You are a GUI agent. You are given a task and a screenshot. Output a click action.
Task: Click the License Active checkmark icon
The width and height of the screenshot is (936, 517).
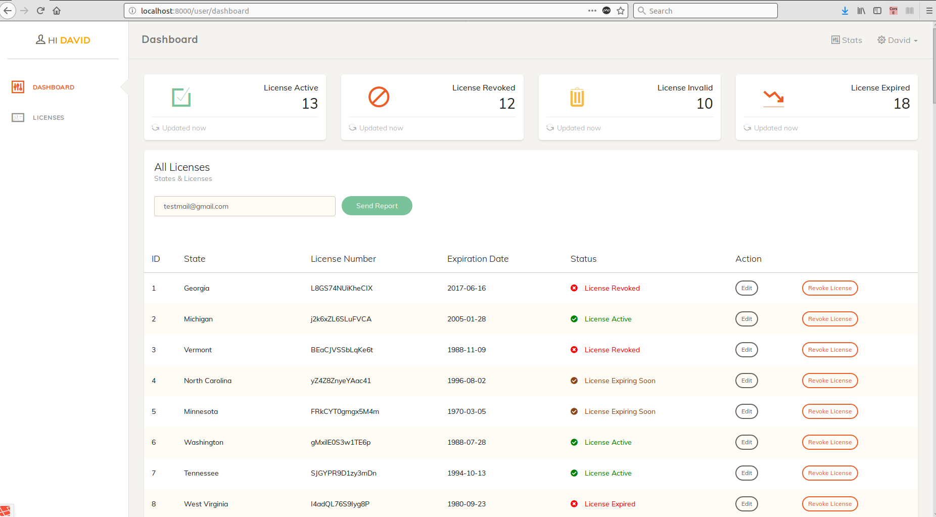(x=181, y=97)
